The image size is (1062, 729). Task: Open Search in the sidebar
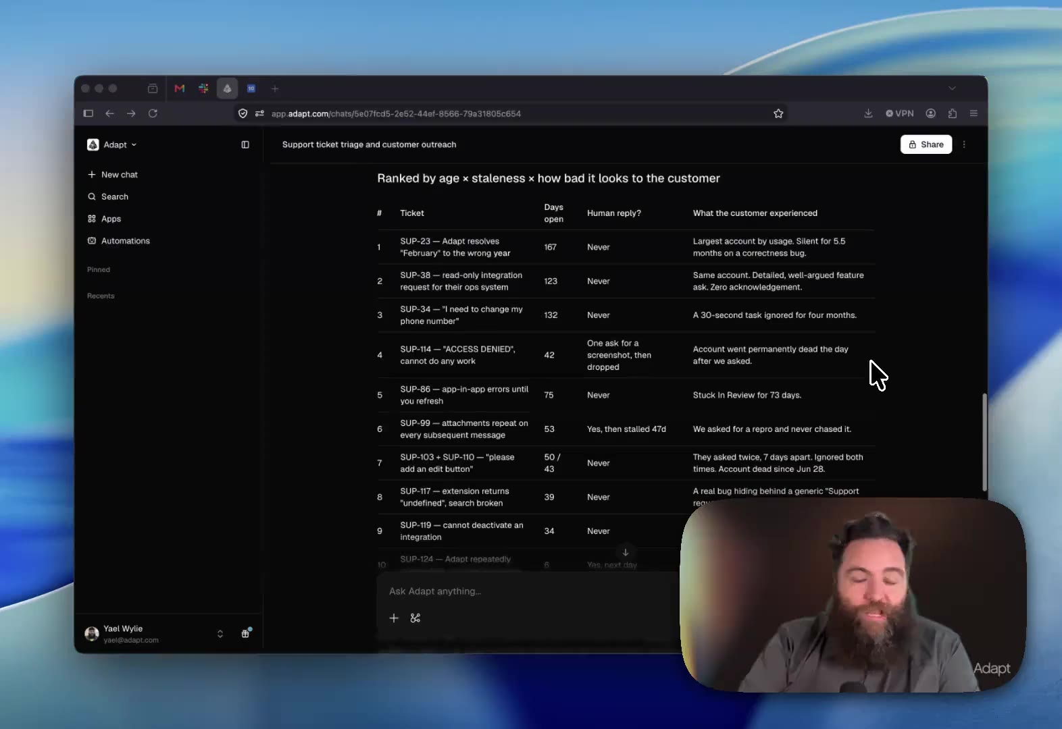(x=108, y=196)
